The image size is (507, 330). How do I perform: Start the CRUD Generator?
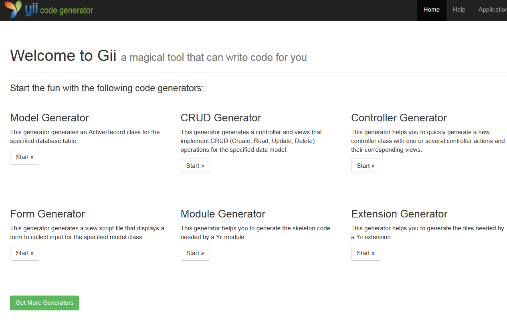tap(195, 166)
